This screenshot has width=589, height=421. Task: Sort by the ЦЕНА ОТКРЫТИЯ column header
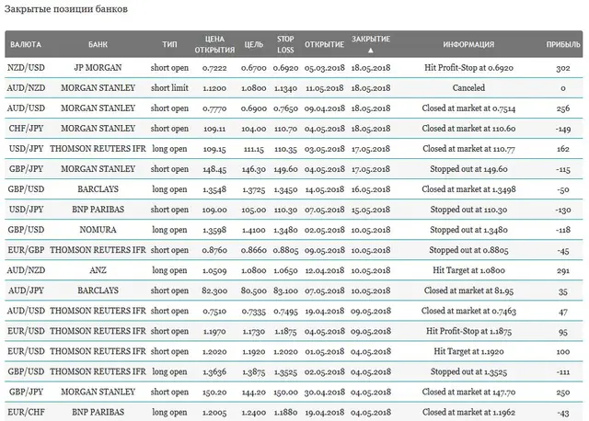(214, 45)
